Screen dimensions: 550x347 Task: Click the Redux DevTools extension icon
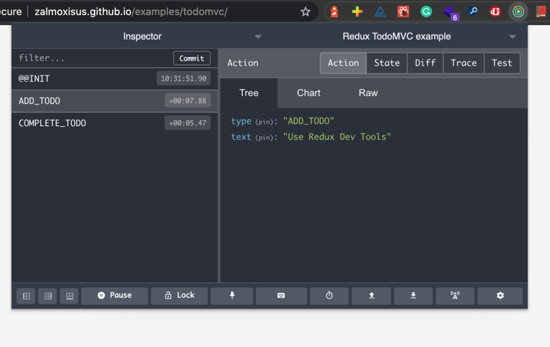coord(518,12)
